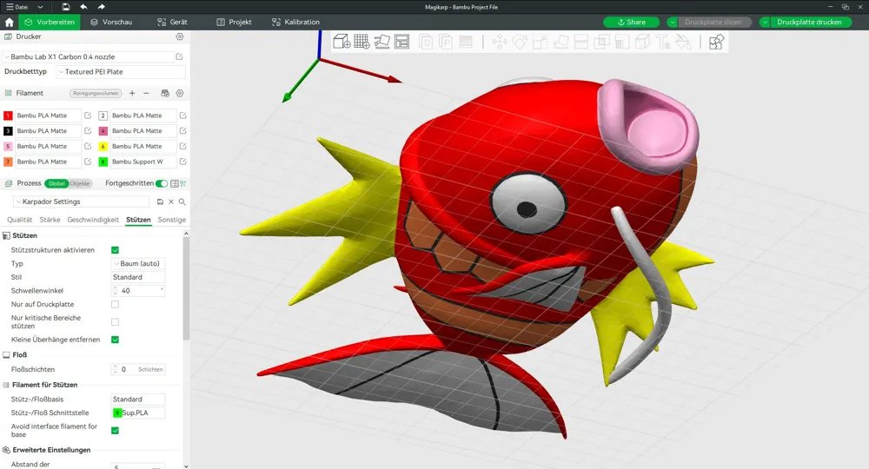
Task: Open the Datei menu
Action: click(17, 7)
